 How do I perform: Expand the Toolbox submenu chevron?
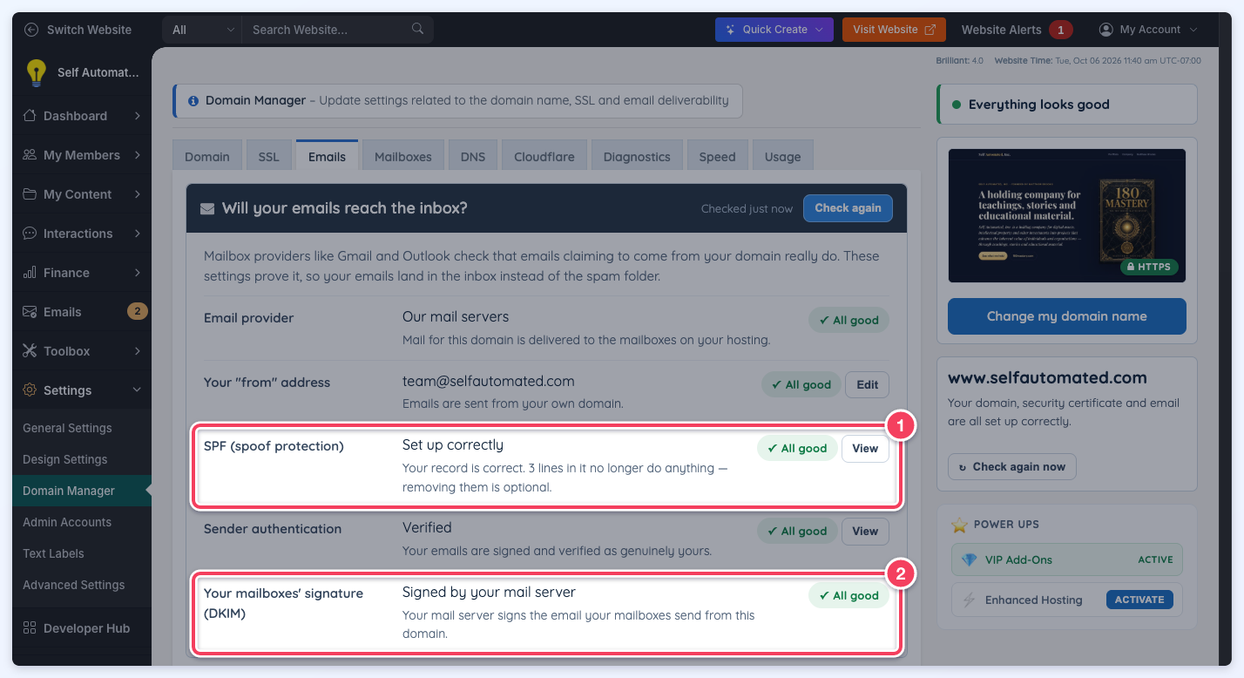click(x=138, y=351)
